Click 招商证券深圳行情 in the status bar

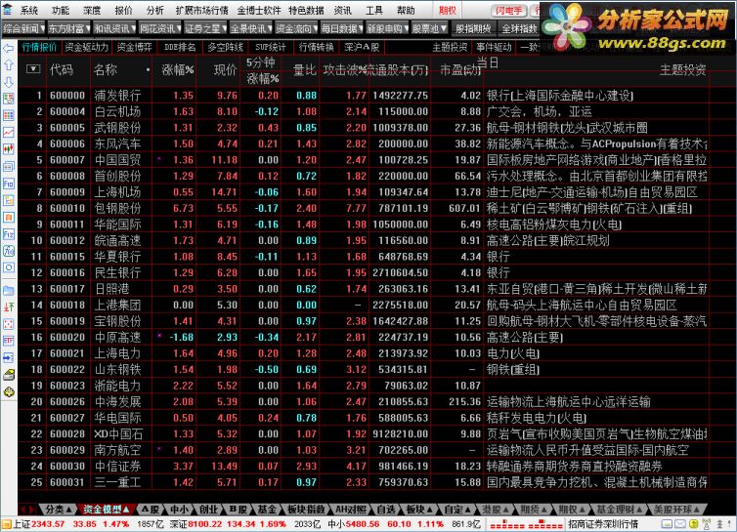point(602,524)
